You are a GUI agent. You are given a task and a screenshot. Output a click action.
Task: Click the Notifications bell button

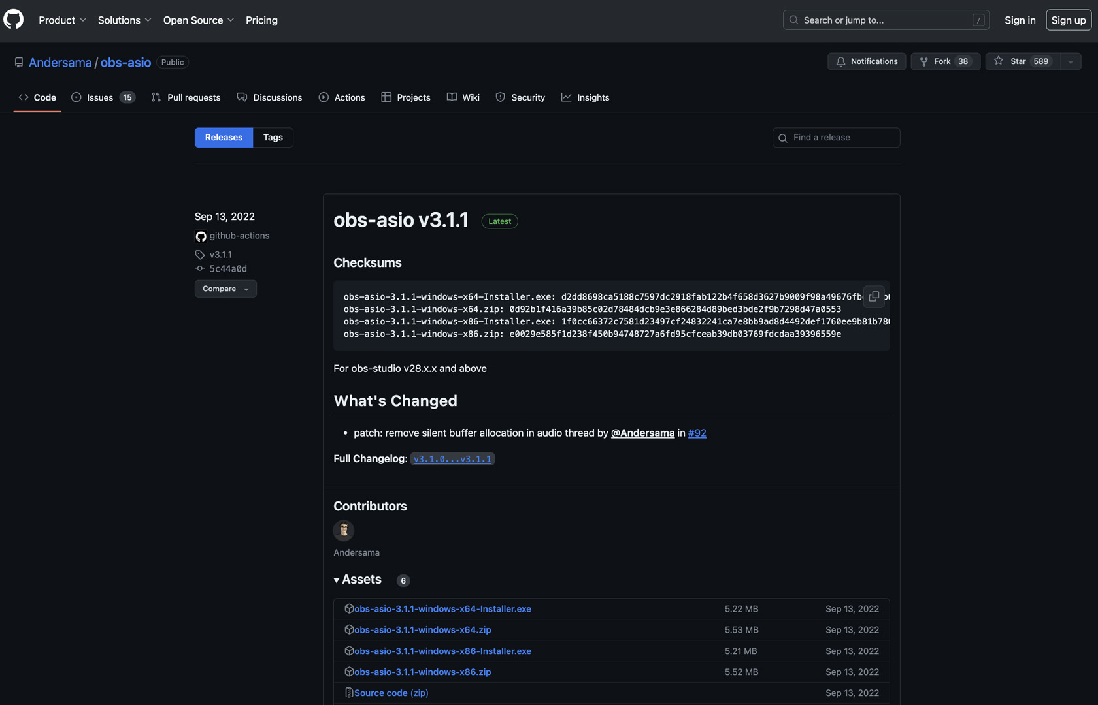tap(866, 61)
